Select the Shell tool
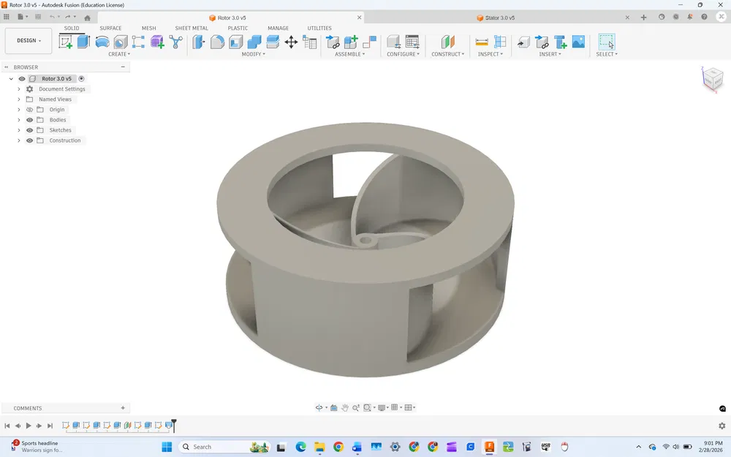The width and height of the screenshot is (731, 457). coord(236,42)
